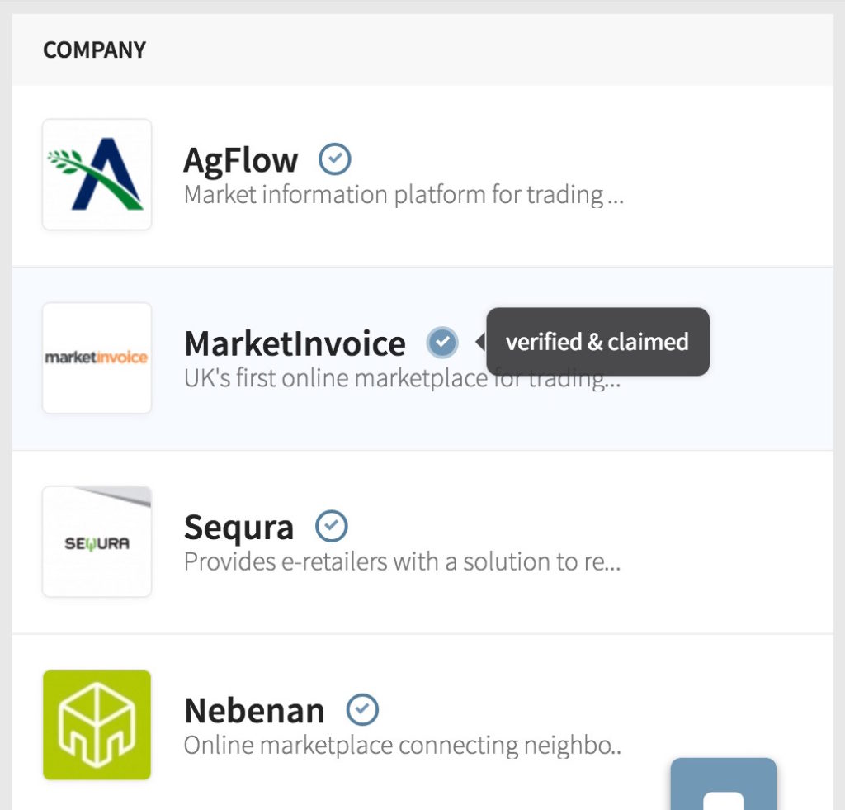Click the 'verified & claimed' tooltip
Image resolution: width=845 pixels, height=810 pixels.
tap(597, 342)
